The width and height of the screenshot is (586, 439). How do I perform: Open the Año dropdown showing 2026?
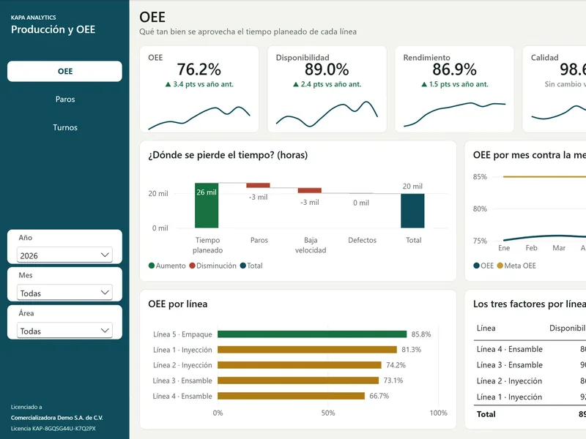pos(64,255)
